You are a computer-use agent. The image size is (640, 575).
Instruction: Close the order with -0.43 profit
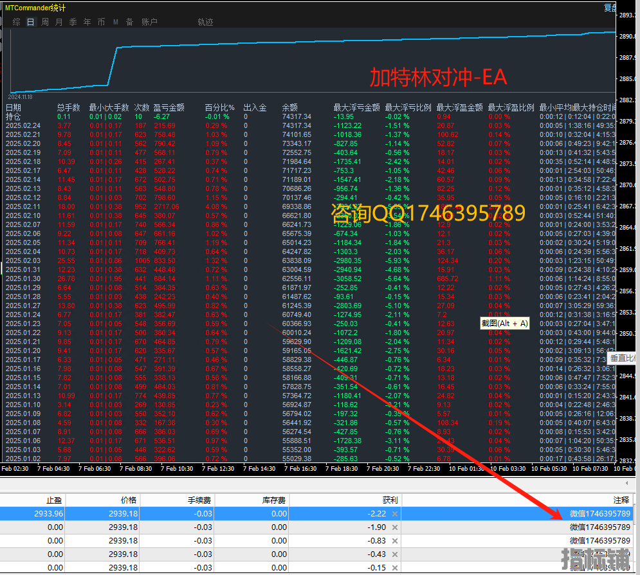tap(395, 554)
